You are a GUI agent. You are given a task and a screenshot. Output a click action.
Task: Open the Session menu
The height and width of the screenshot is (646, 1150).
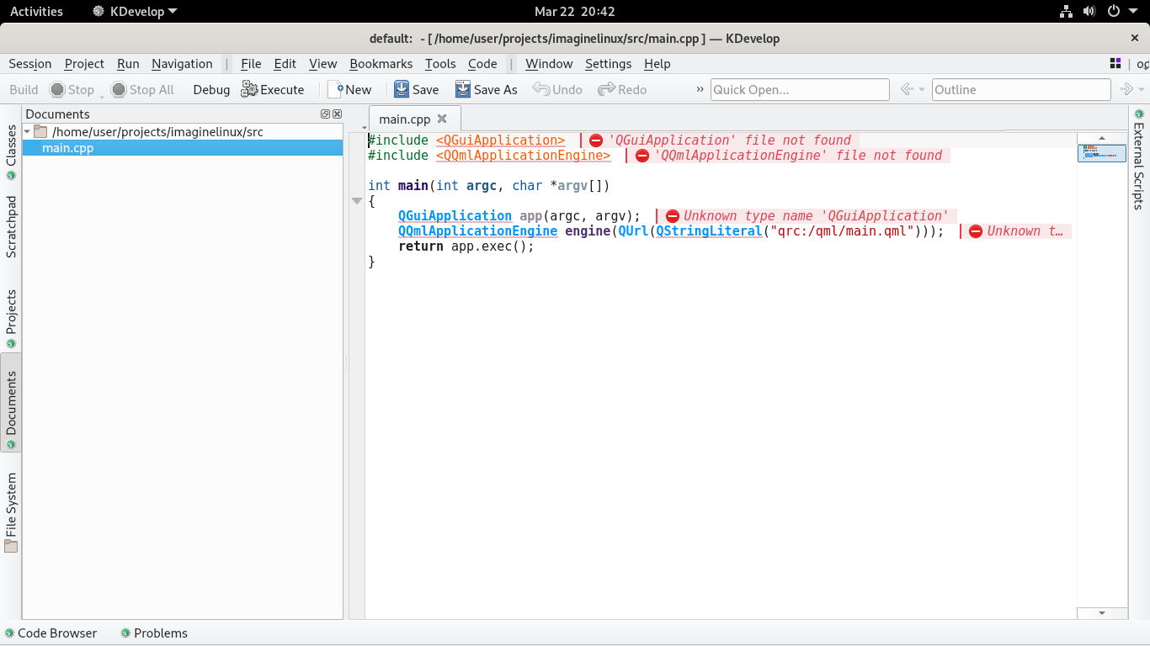coord(30,64)
